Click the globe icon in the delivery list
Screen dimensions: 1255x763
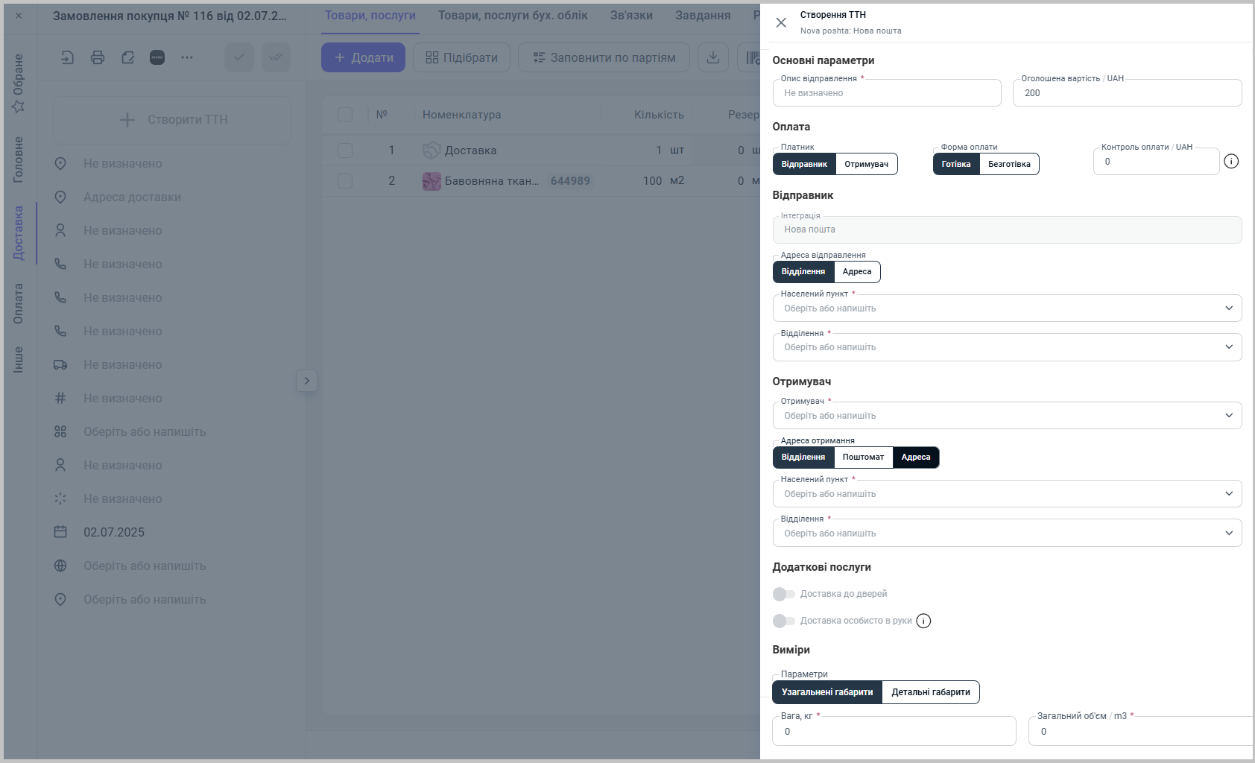(60, 566)
